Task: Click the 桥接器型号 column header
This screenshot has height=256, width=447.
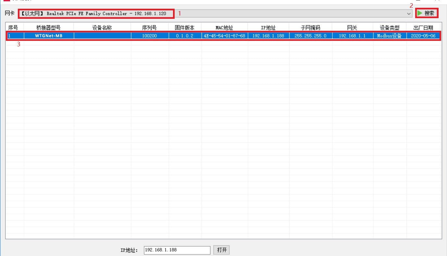Action: [49, 28]
